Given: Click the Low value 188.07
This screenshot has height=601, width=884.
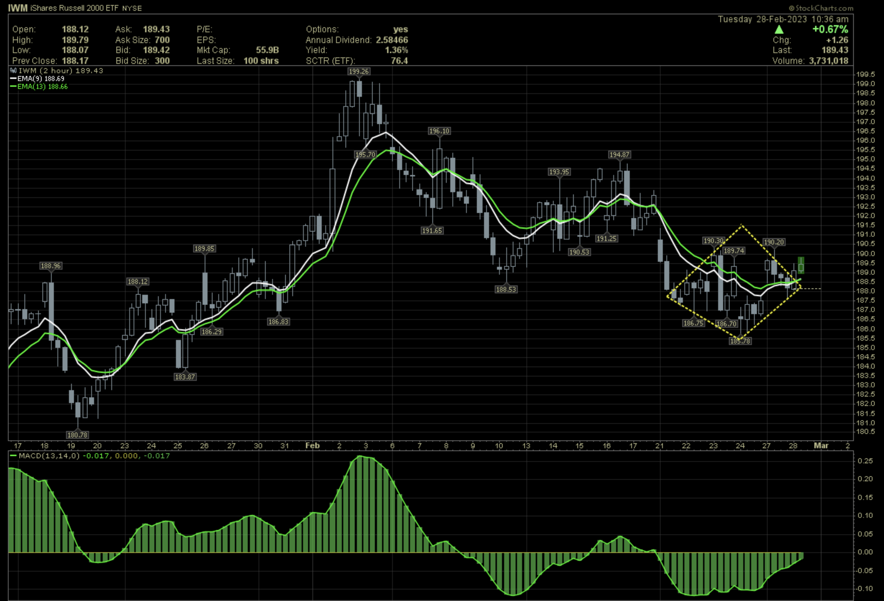Looking at the screenshot, I should [75, 50].
